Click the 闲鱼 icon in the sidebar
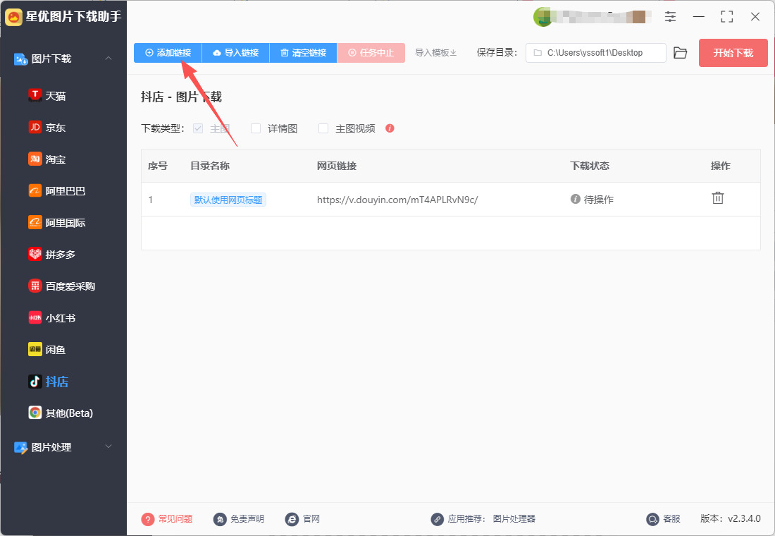Viewport: 775px width, 536px height. click(x=35, y=349)
